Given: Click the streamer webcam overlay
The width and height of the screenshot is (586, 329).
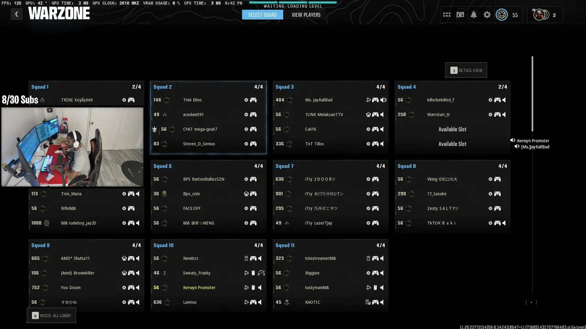Looking at the screenshot, I should 72,147.
